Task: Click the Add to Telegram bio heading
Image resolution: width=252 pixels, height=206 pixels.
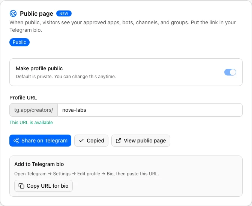Action: pos(39,164)
